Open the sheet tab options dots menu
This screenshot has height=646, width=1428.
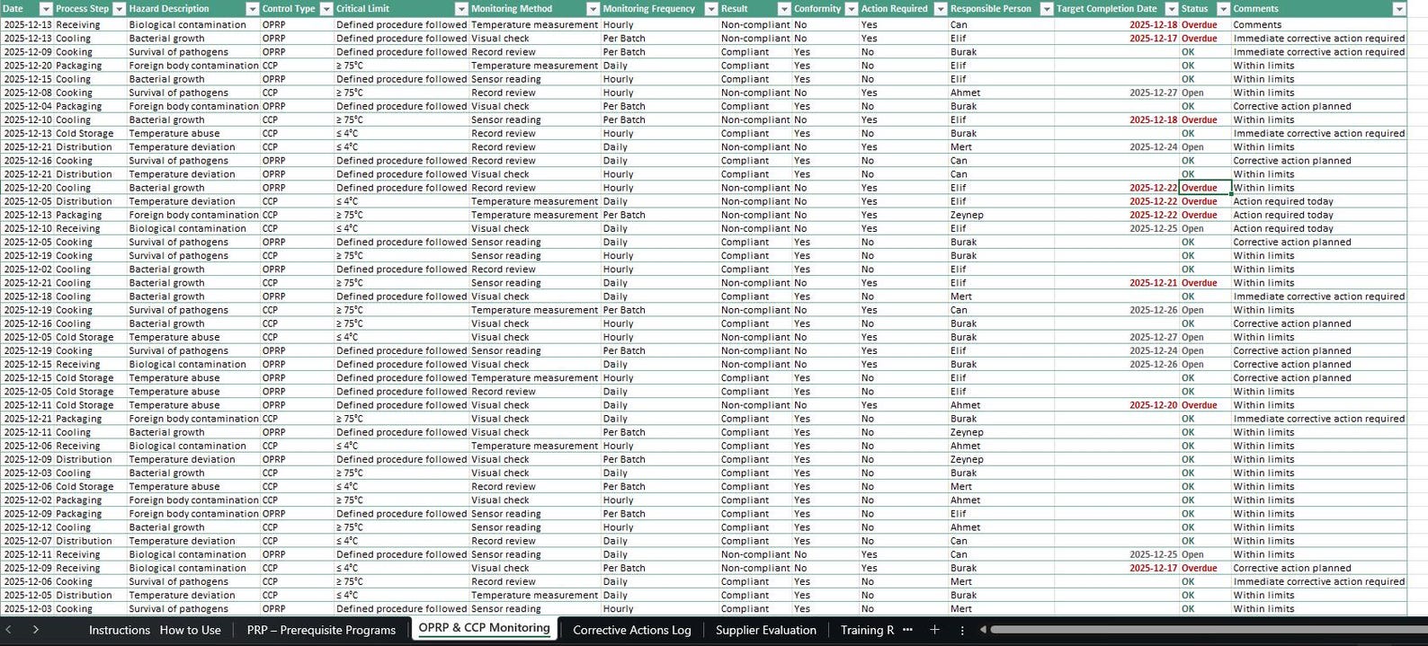click(962, 630)
